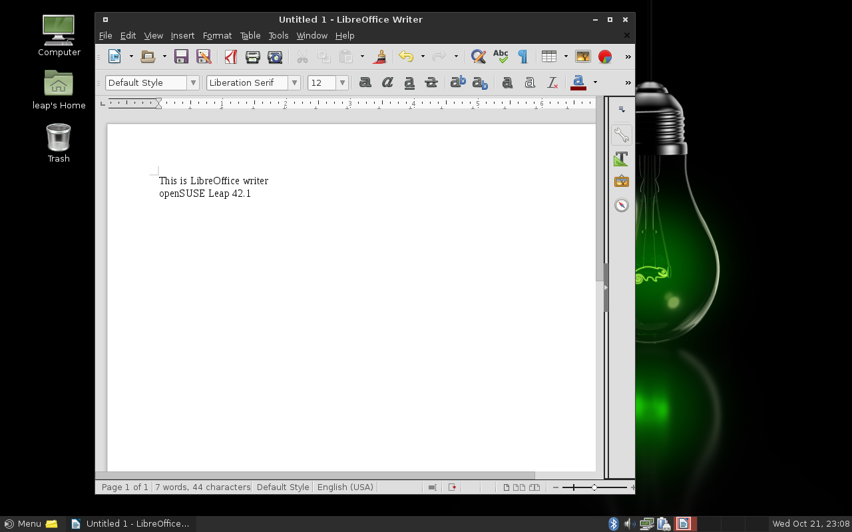Click the Clone Formatting paintbrush

pyautogui.click(x=379, y=57)
